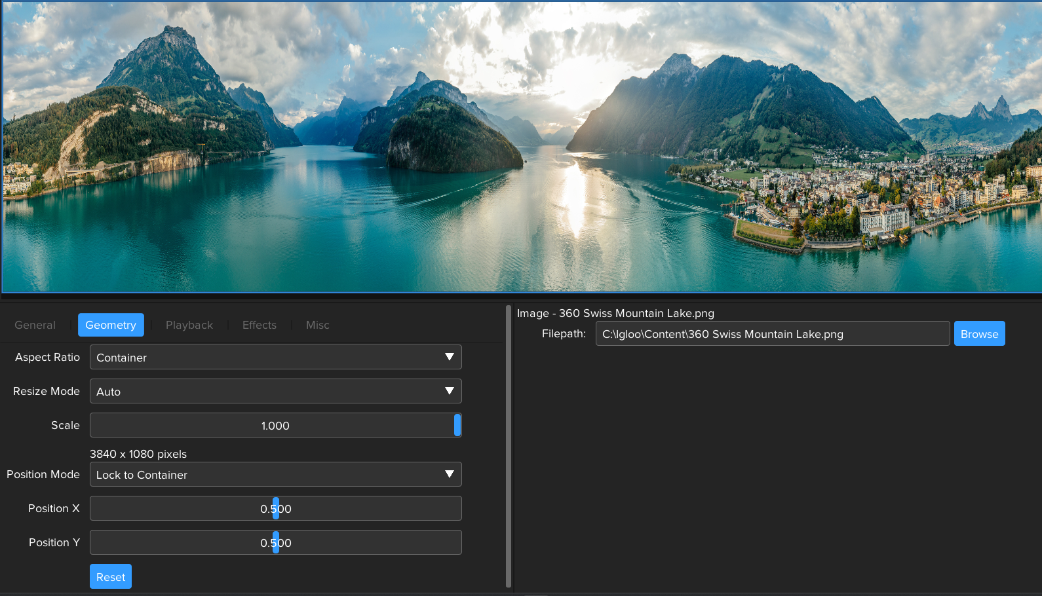Viewport: 1042px width, 596px height.
Task: Open the Resize Mode dropdown arrow
Action: tap(450, 391)
